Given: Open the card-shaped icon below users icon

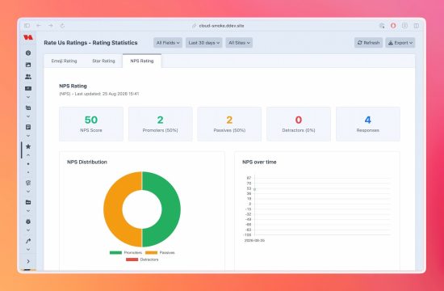Looking at the screenshot, I should coord(28,88).
